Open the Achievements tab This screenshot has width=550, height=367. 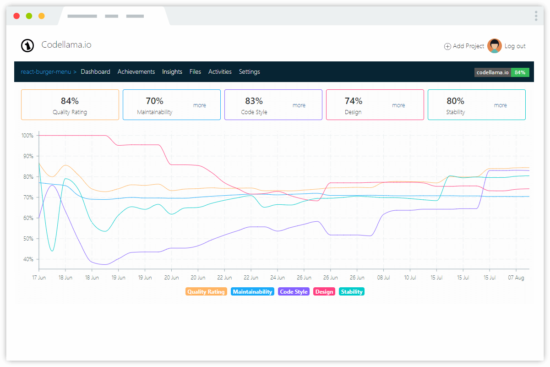136,72
